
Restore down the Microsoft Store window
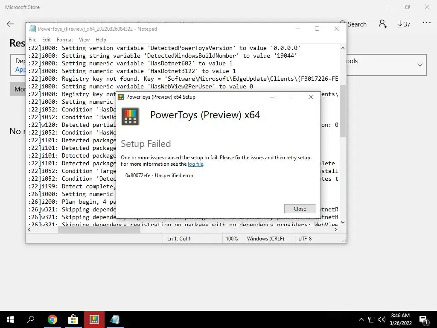click(408, 7)
